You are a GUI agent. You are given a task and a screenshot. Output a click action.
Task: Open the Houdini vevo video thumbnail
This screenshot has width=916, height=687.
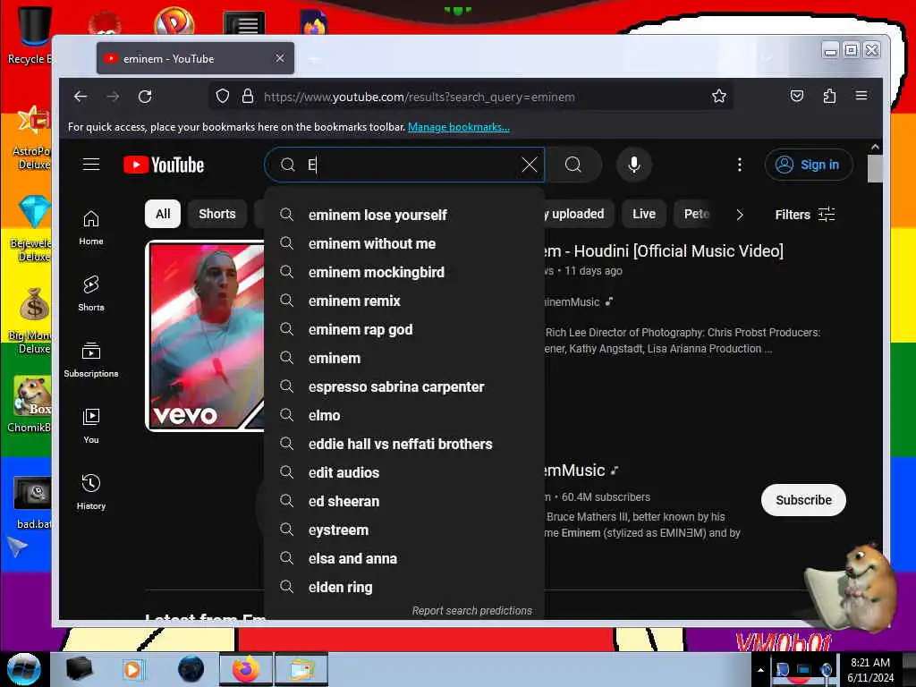click(205, 336)
